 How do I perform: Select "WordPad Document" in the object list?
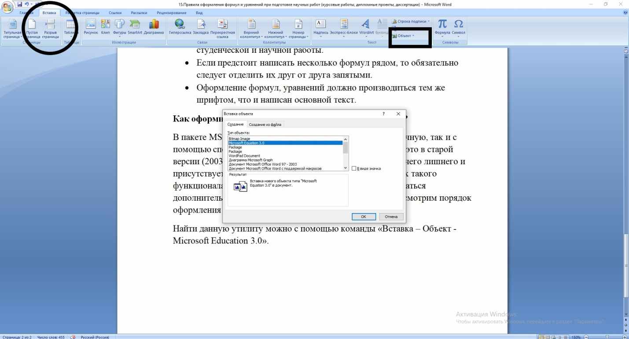(x=285, y=156)
